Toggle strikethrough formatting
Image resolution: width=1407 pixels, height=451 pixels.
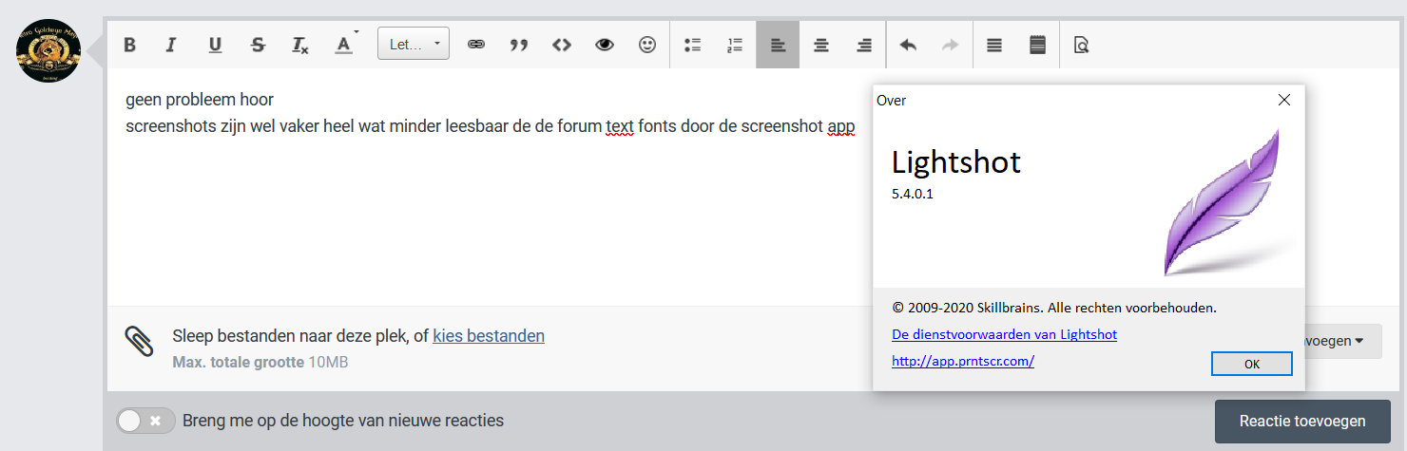coord(258,45)
